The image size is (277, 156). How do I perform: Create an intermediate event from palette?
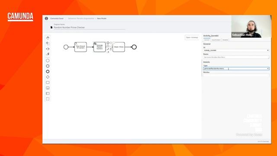48,66
